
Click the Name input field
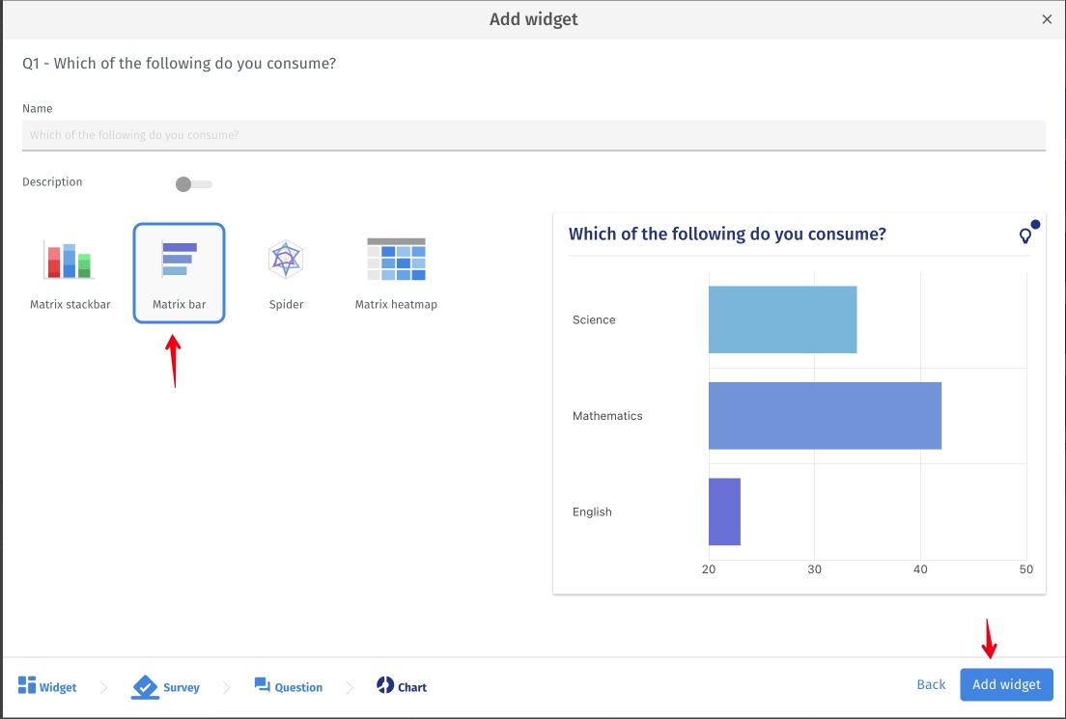[533, 135]
